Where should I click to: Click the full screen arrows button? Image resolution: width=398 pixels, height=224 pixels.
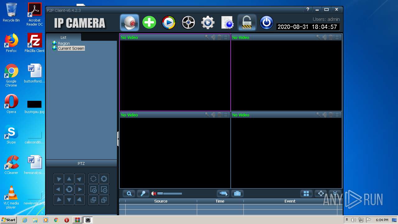[x=321, y=194]
